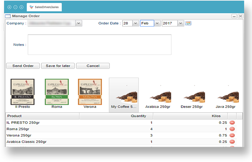Cancel the order
The image size is (252, 162).
[93, 66]
